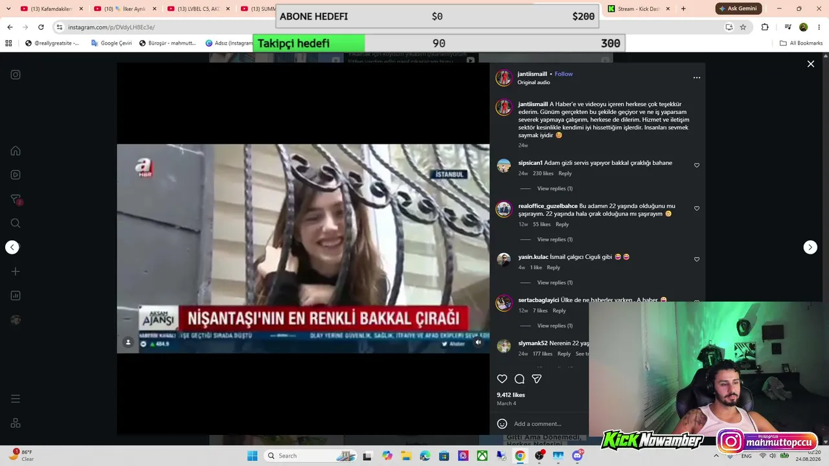Open the Chrome three-dot menu

[819, 27]
